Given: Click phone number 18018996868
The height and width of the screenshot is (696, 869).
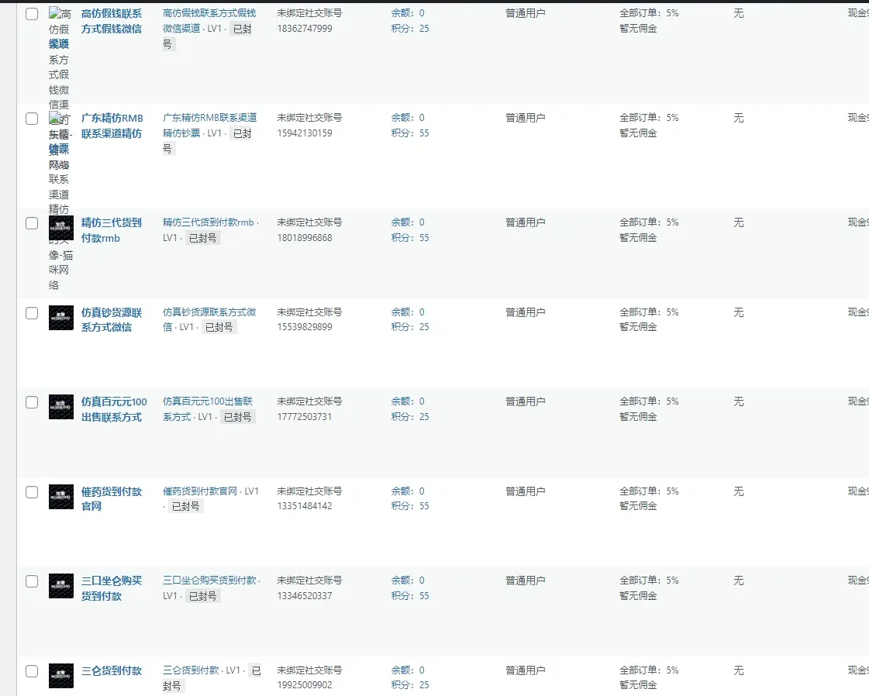Looking at the screenshot, I should (305, 238).
